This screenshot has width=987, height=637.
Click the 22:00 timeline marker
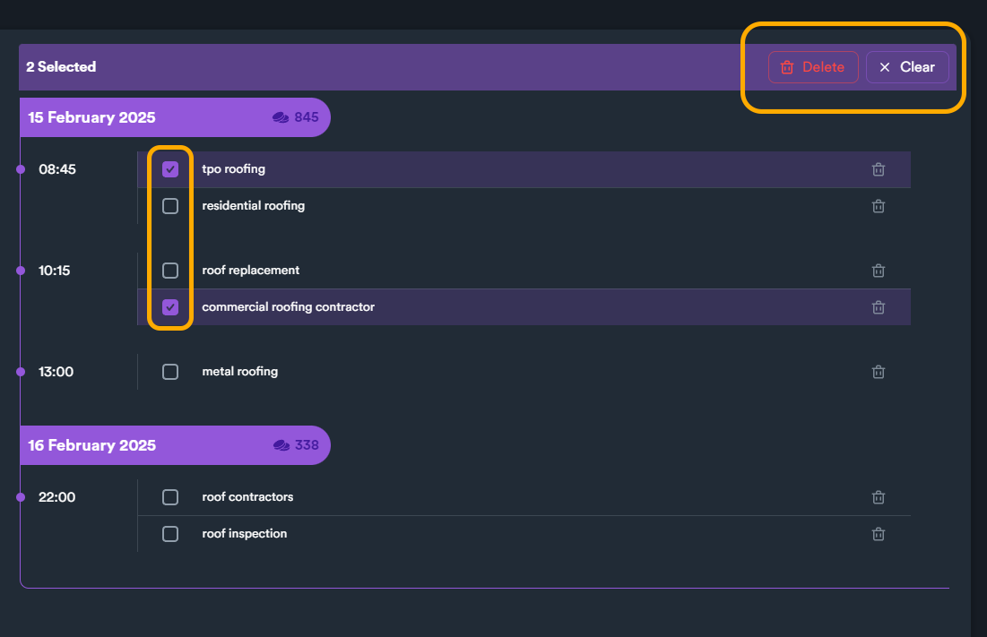[x=21, y=497]
